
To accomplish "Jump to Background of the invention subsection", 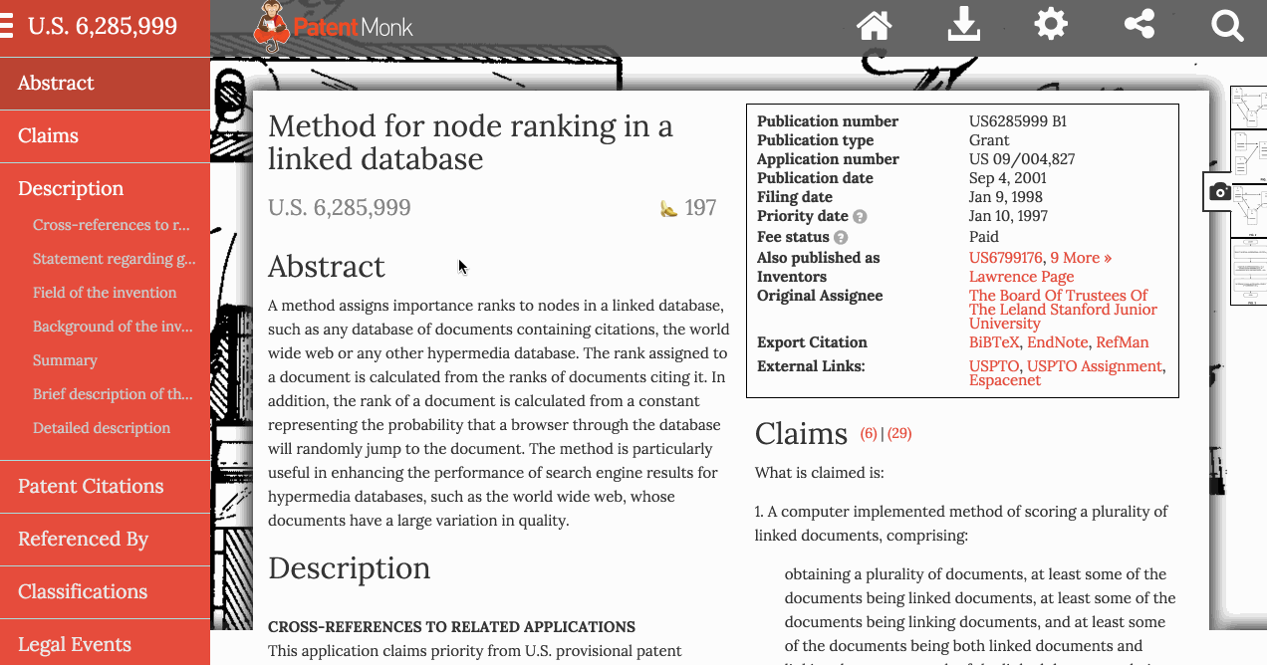I will pos(113,327).
